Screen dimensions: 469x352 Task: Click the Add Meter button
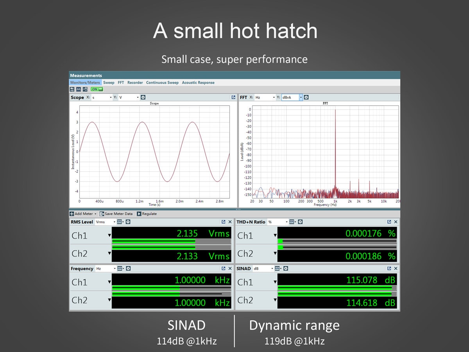(83, 214)
